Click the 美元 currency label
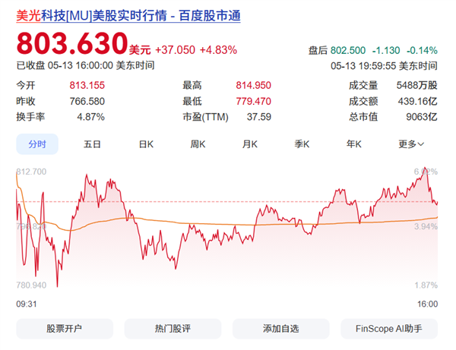 (140, 50)
